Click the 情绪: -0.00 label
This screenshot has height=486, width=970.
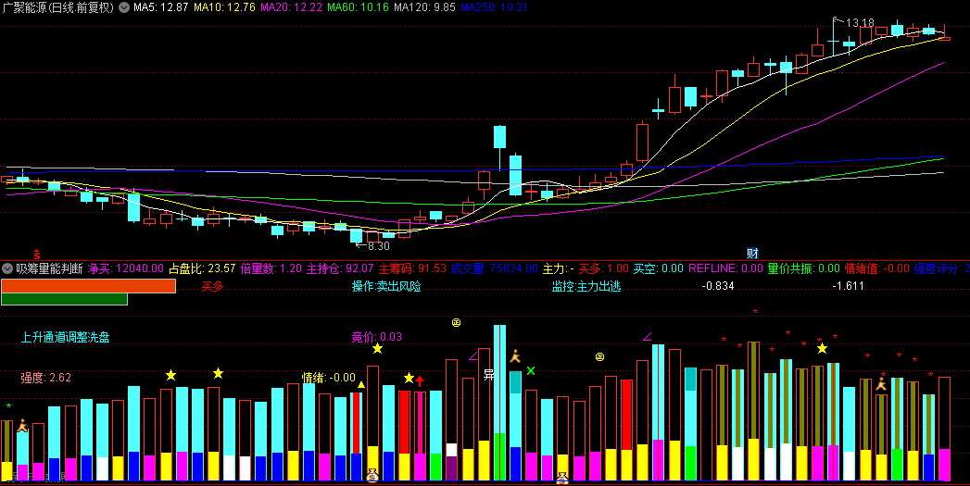[x=329, y=377]
